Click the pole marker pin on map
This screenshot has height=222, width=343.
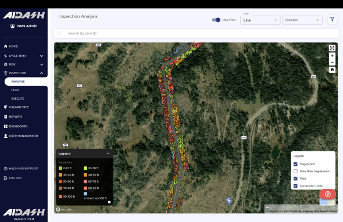point(229,201)
